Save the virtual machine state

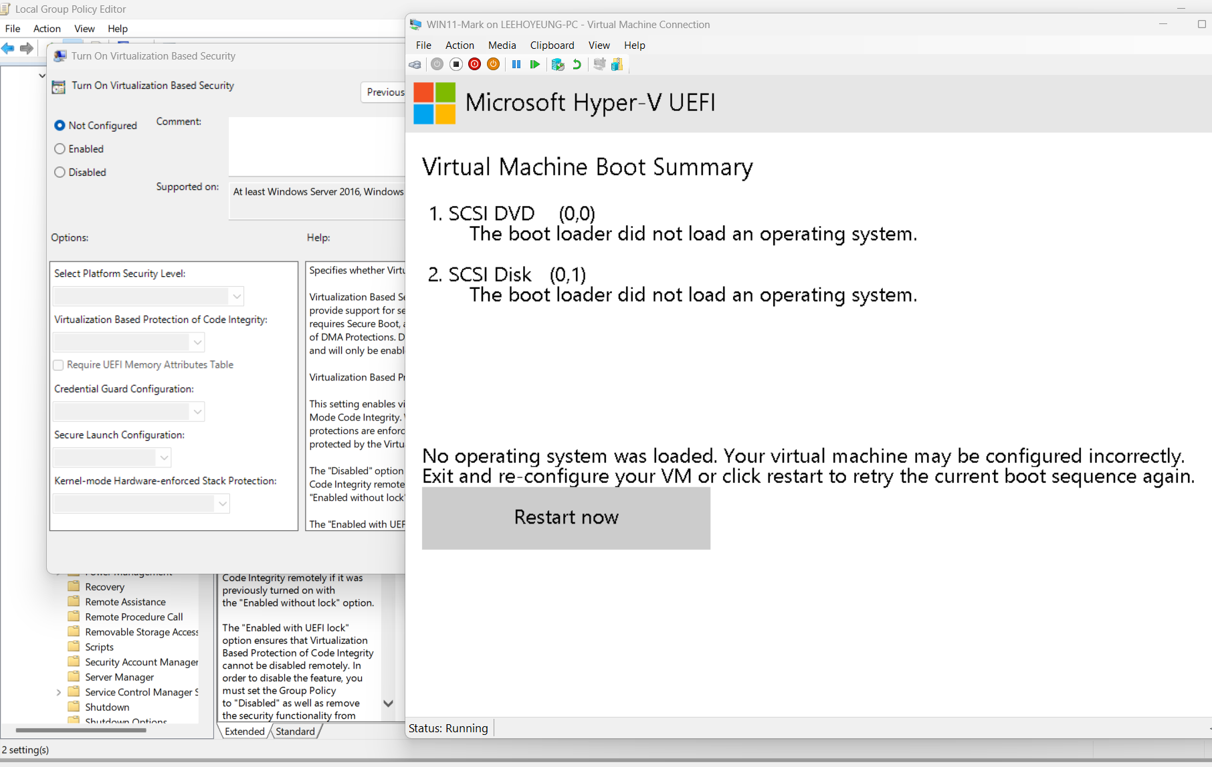(x=494, y=64)
